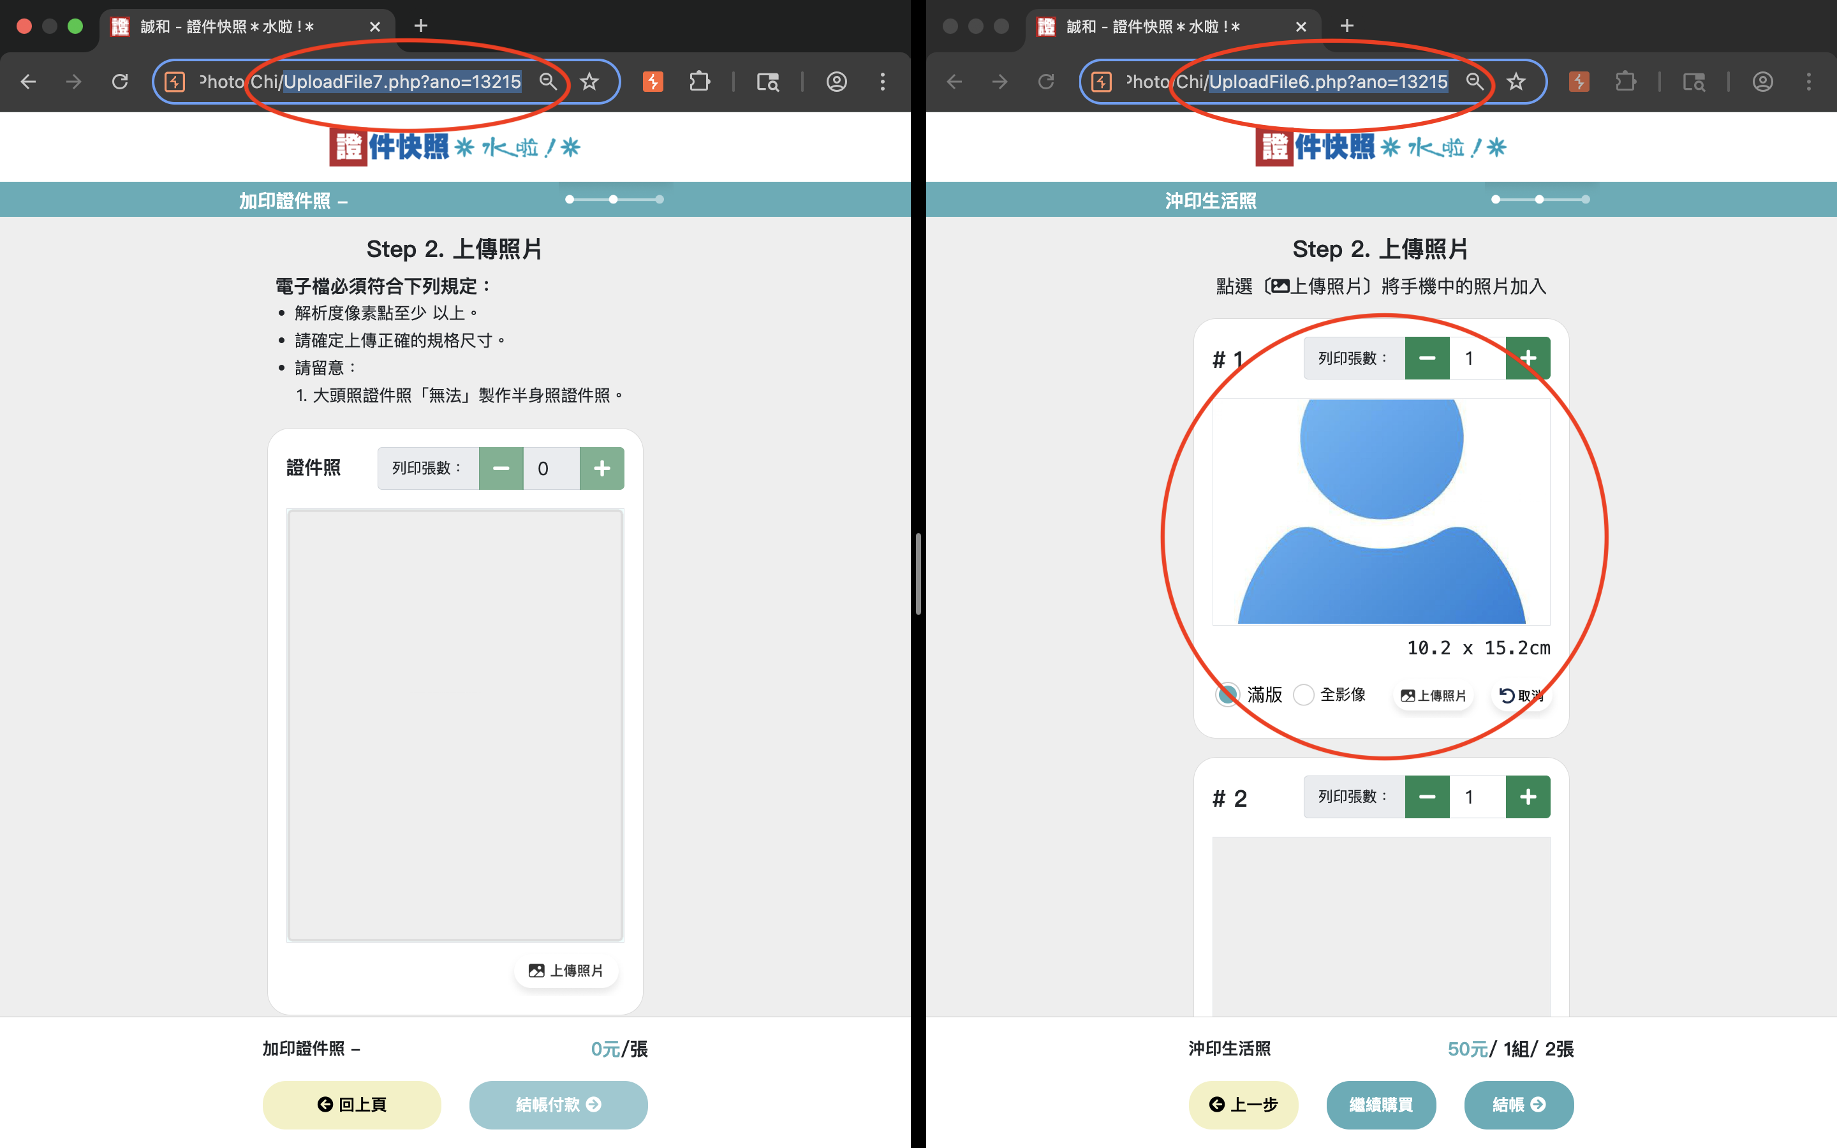Click zoom magnifier icon in left address bar
This screenshot has width=1837, height=1148.
(548, 81)
